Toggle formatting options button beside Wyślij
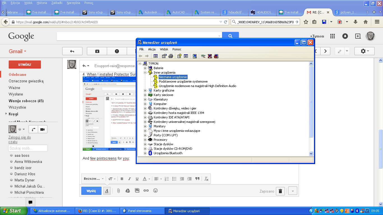 point(107,191)
